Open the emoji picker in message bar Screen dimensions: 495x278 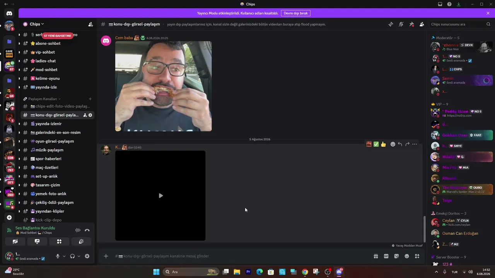point(407,256)
